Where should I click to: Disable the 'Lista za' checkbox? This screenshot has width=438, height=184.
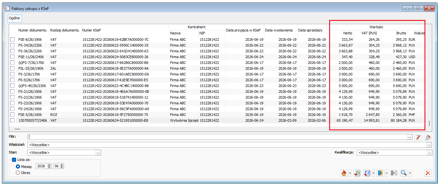point(14,160)
